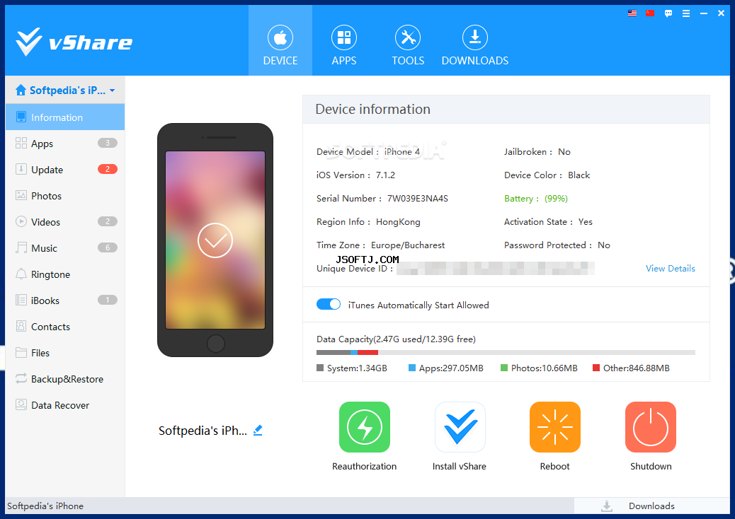Screen dimensions: 735x519
Task: Click the Files folder icon
Action: (21, 352)
